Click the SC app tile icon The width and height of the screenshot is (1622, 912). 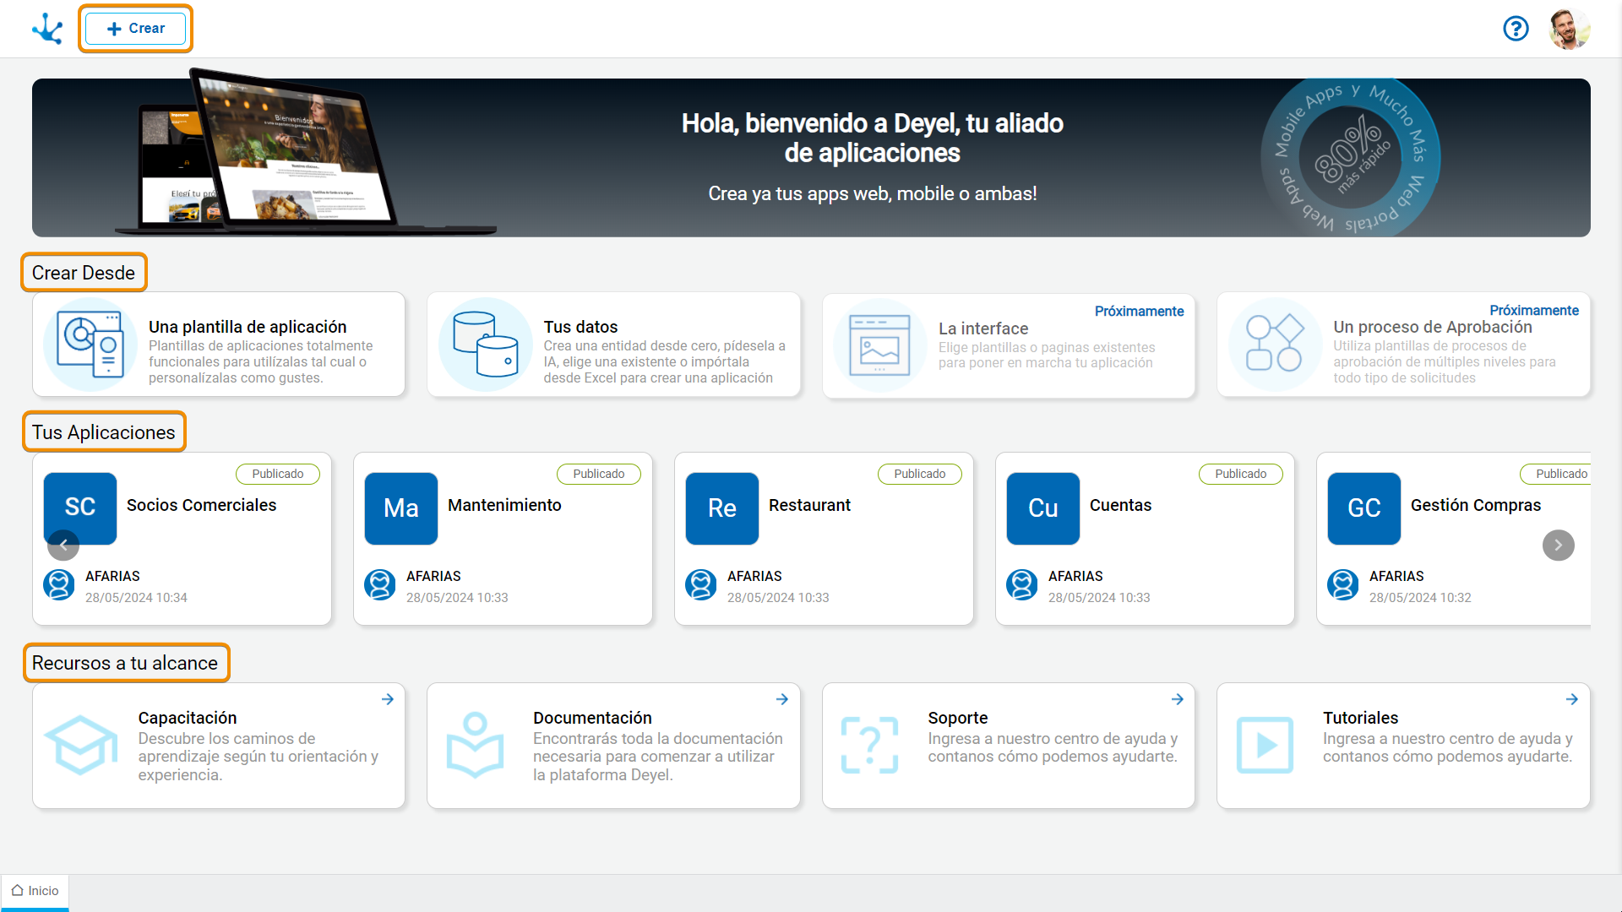(80, 508)
